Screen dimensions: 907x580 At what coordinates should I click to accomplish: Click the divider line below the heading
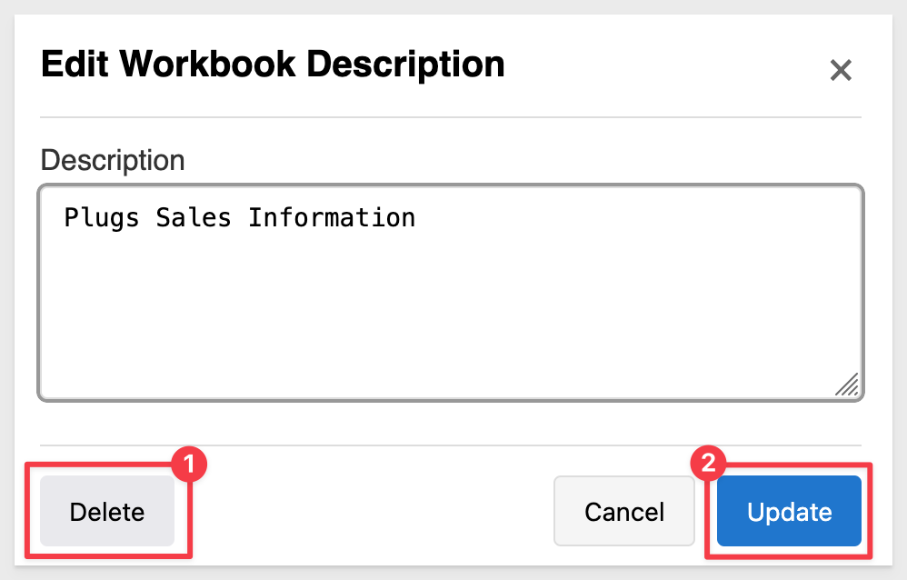[451, 117]
